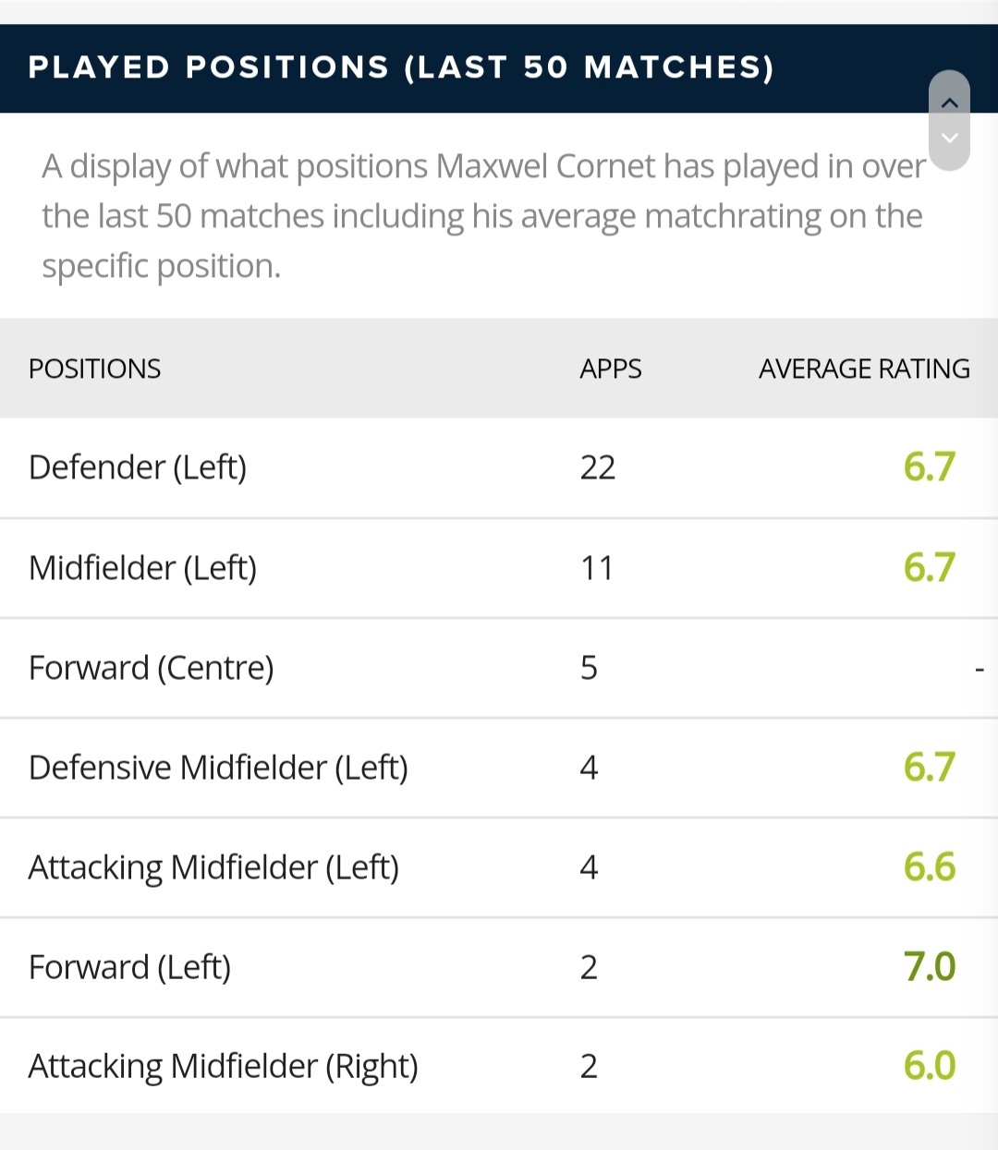Click the up chevron arrow
Image resolution: width=998 pixels, height=1150 pixels.
(949, 103)
